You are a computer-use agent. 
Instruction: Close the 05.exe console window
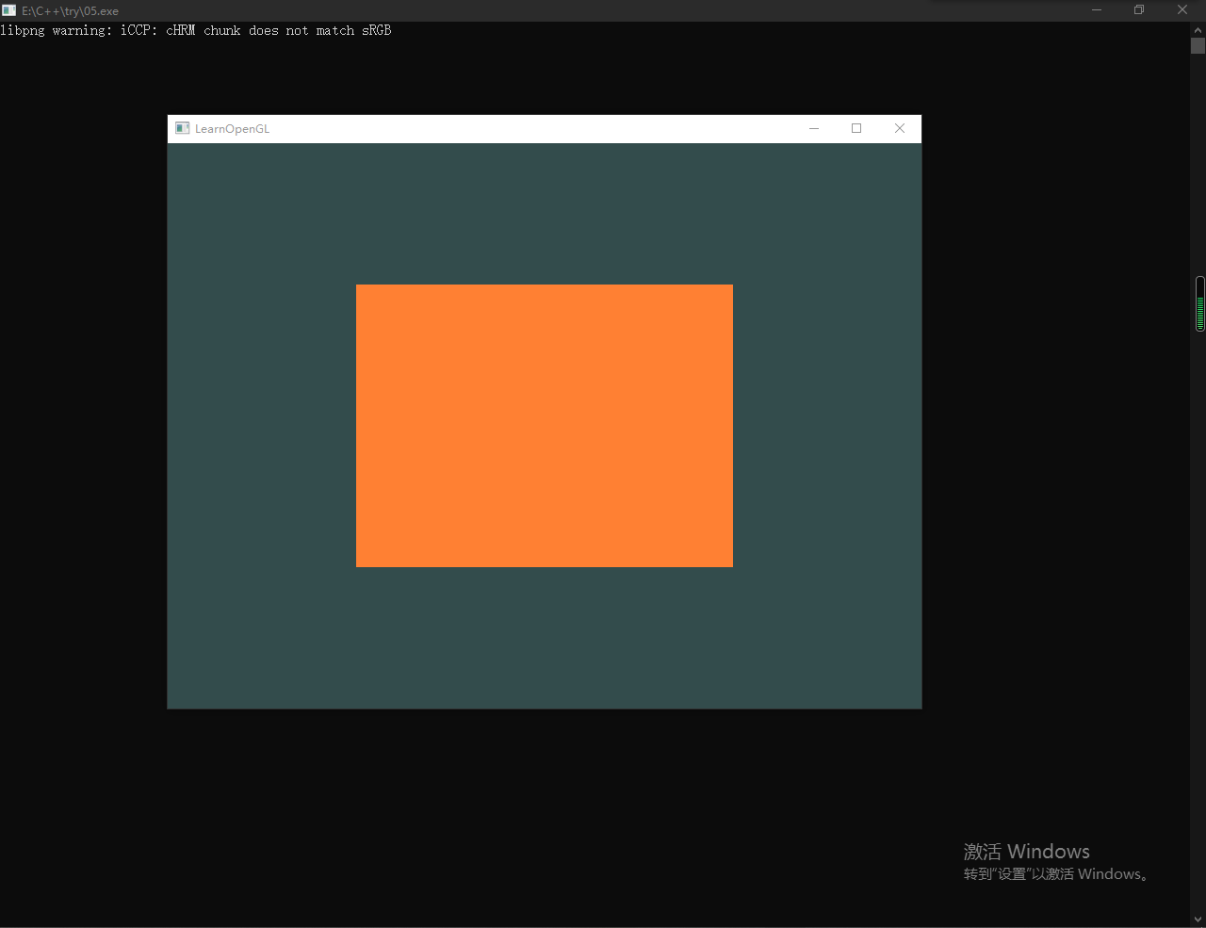1182,10
